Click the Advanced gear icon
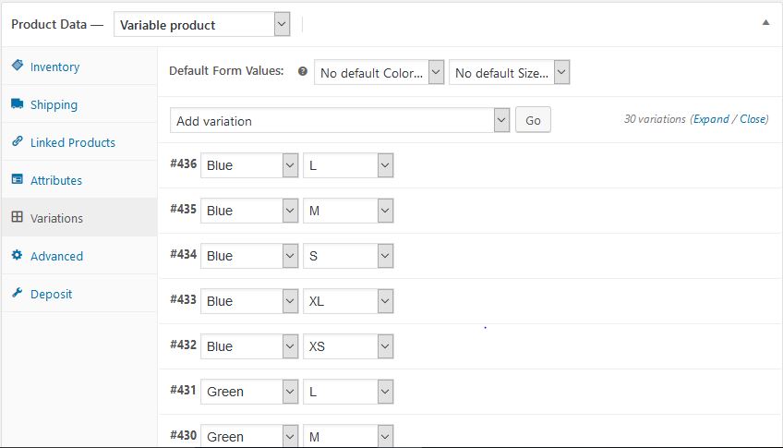This screenshot has height=448, width=783. click(x=18, y=256)
